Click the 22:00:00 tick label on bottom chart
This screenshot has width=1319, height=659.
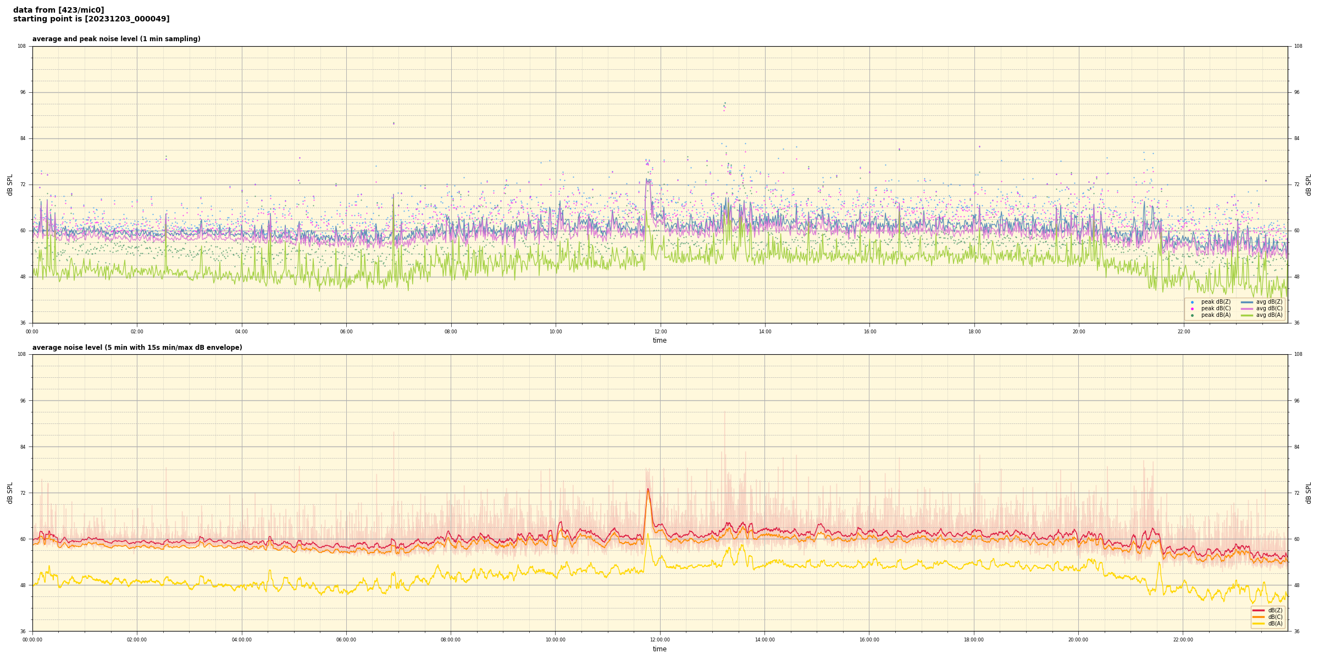click(x=1183, y=640)
